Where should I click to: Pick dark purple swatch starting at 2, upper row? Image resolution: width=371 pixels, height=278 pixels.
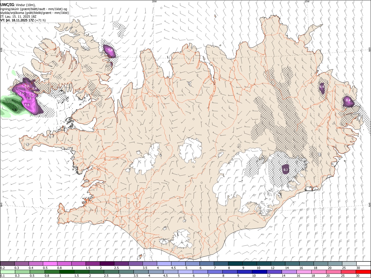coord(107,264)
